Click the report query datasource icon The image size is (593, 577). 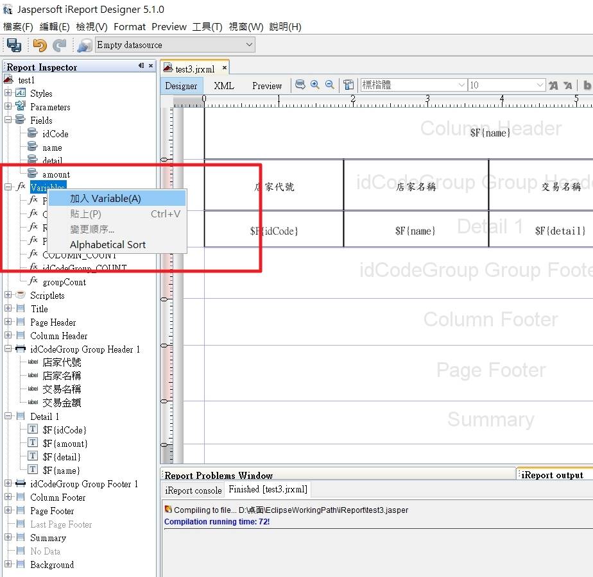pos(84,45)
